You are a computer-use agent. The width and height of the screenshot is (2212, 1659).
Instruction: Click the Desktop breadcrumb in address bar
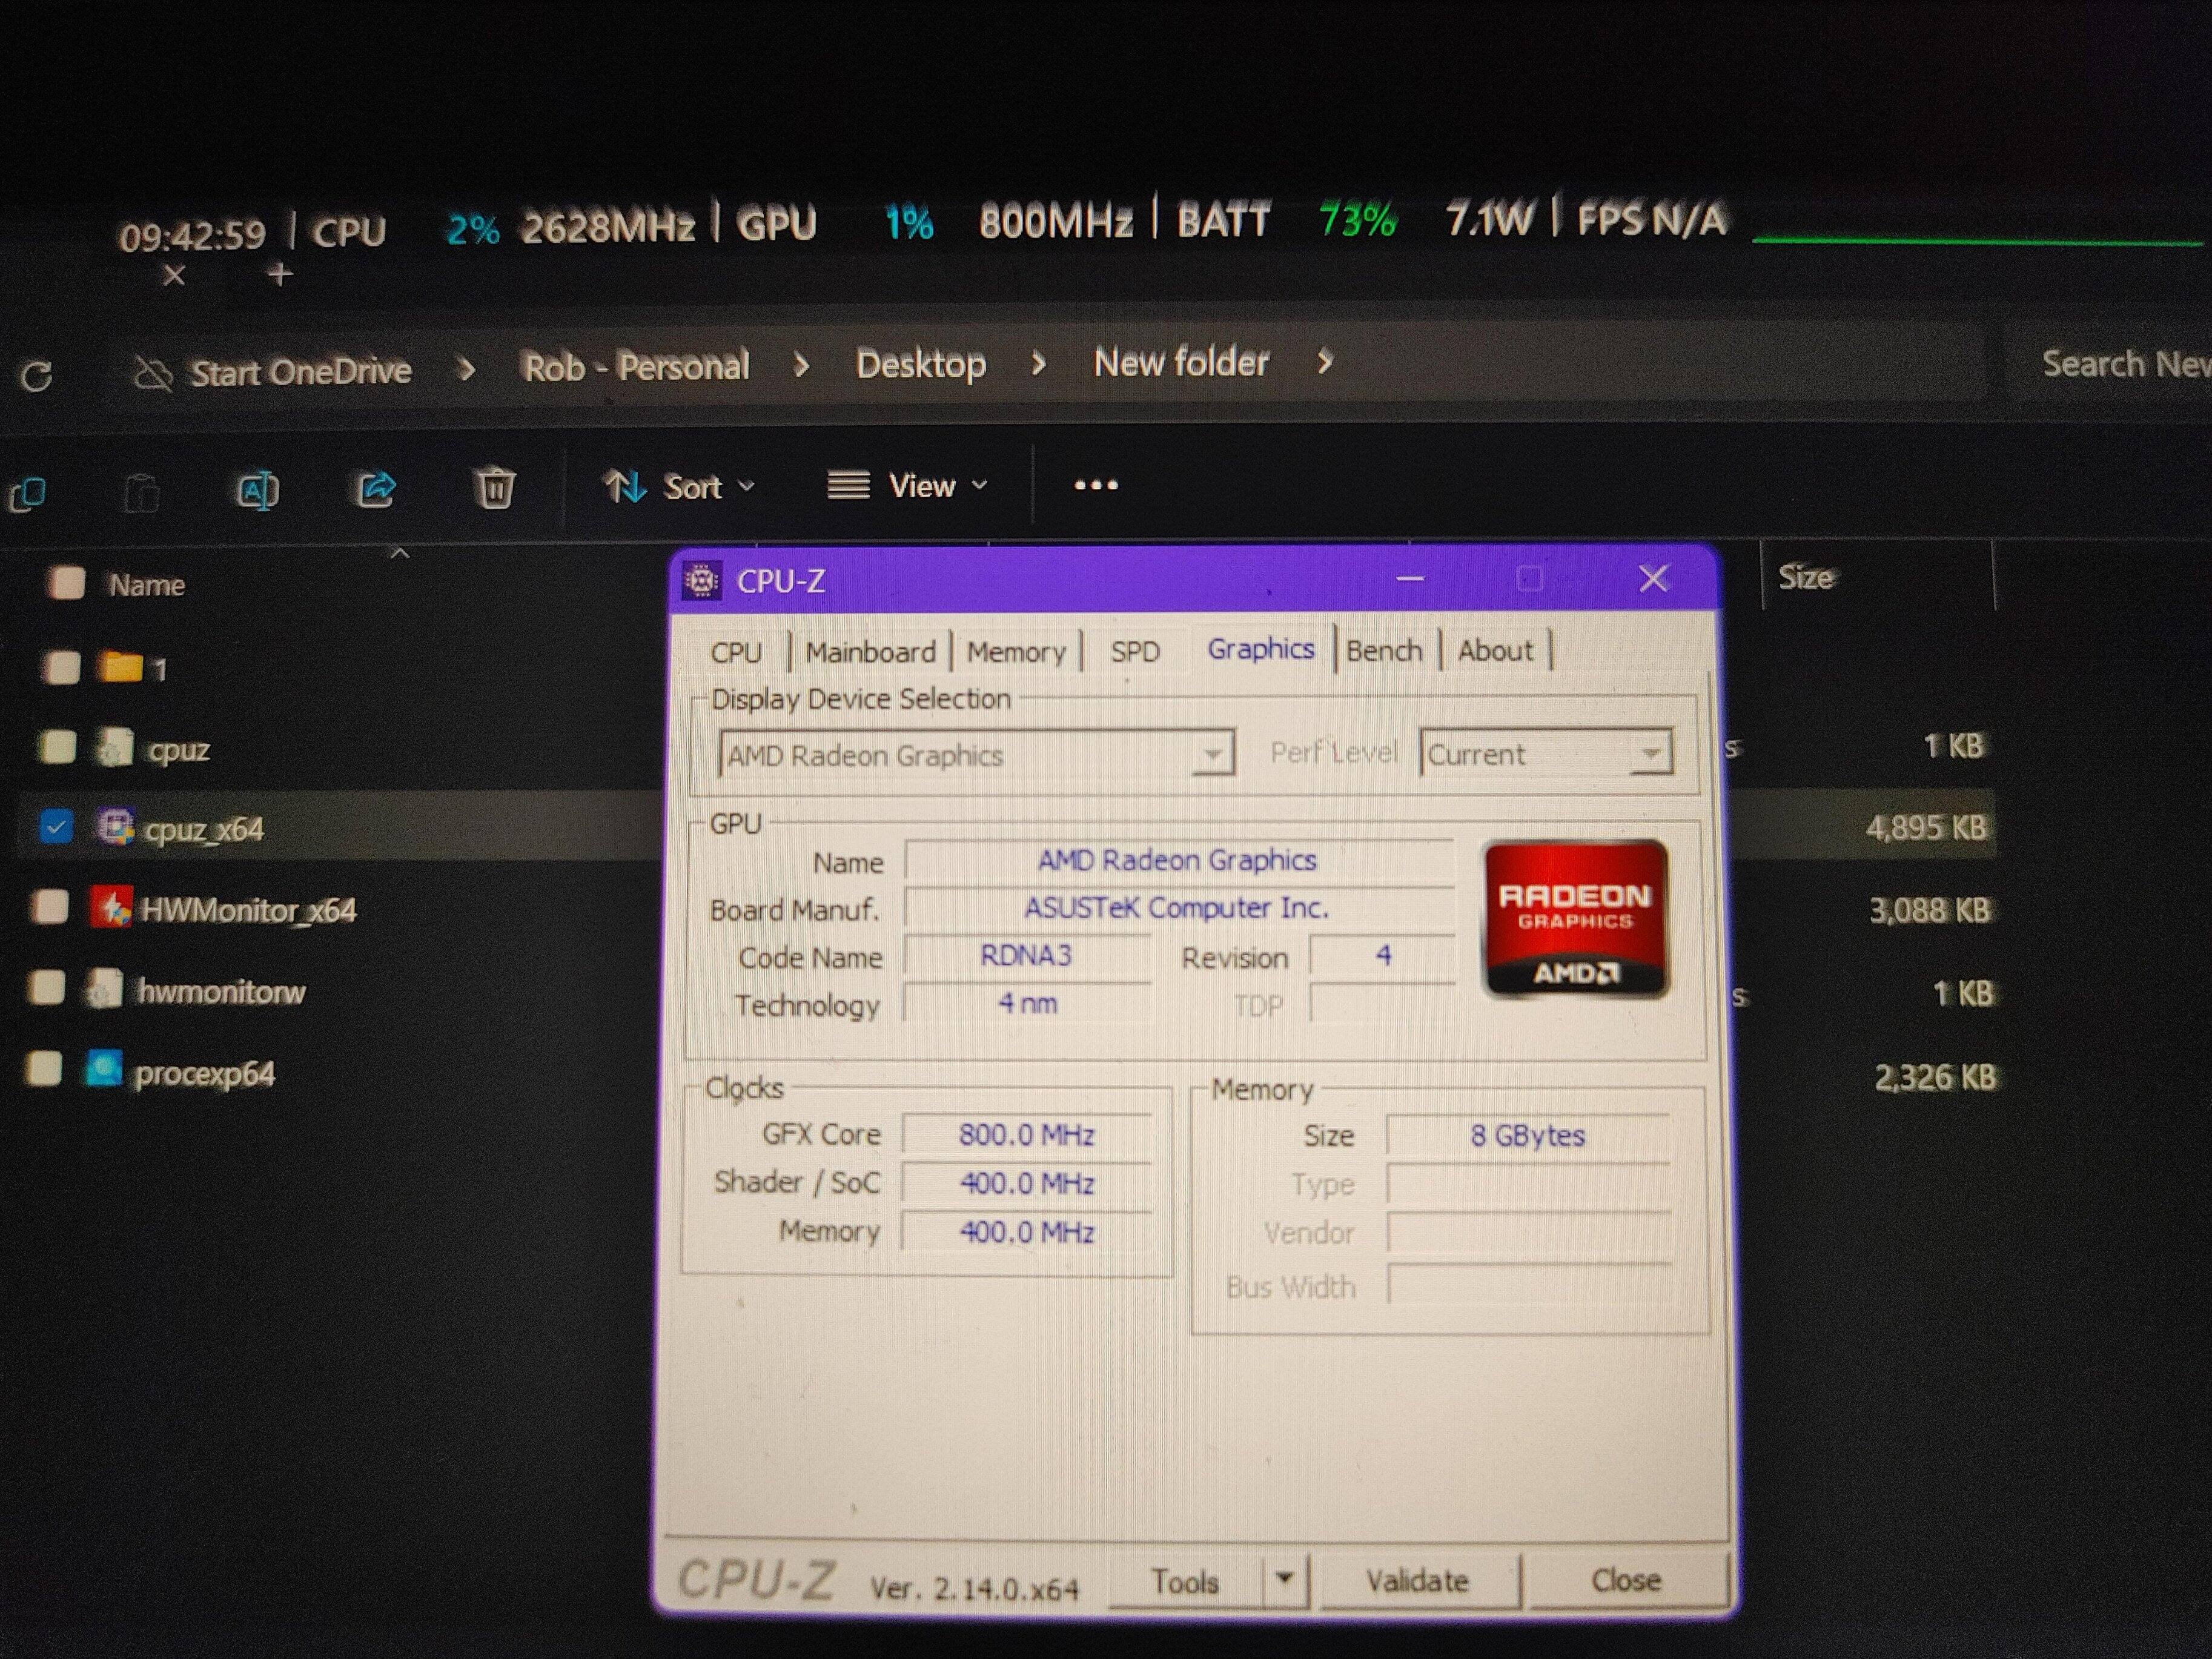point(920,364)
